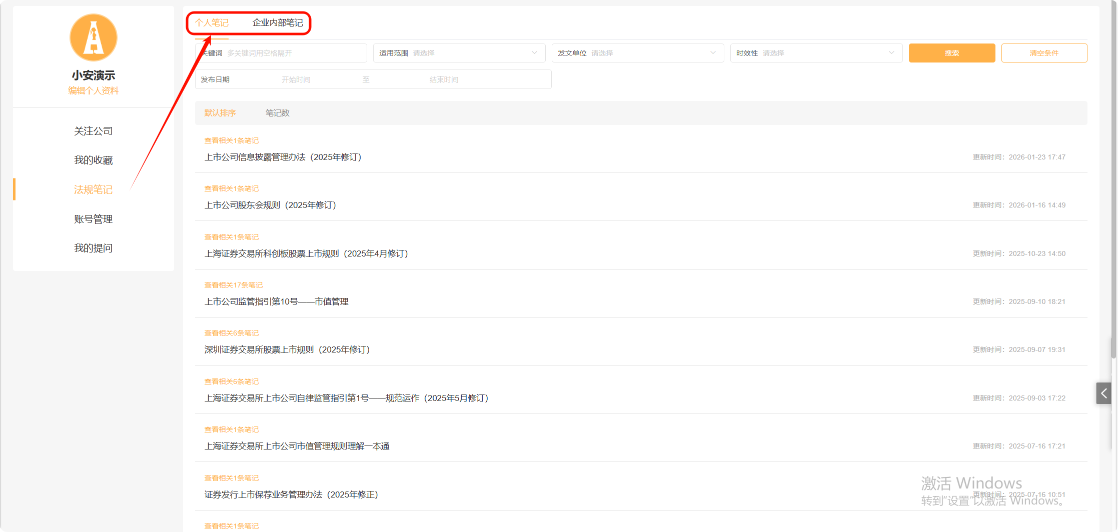The image size is (1118, 532).
Task: Sort the list by 笔记数
Action: (x=278, y=113)
